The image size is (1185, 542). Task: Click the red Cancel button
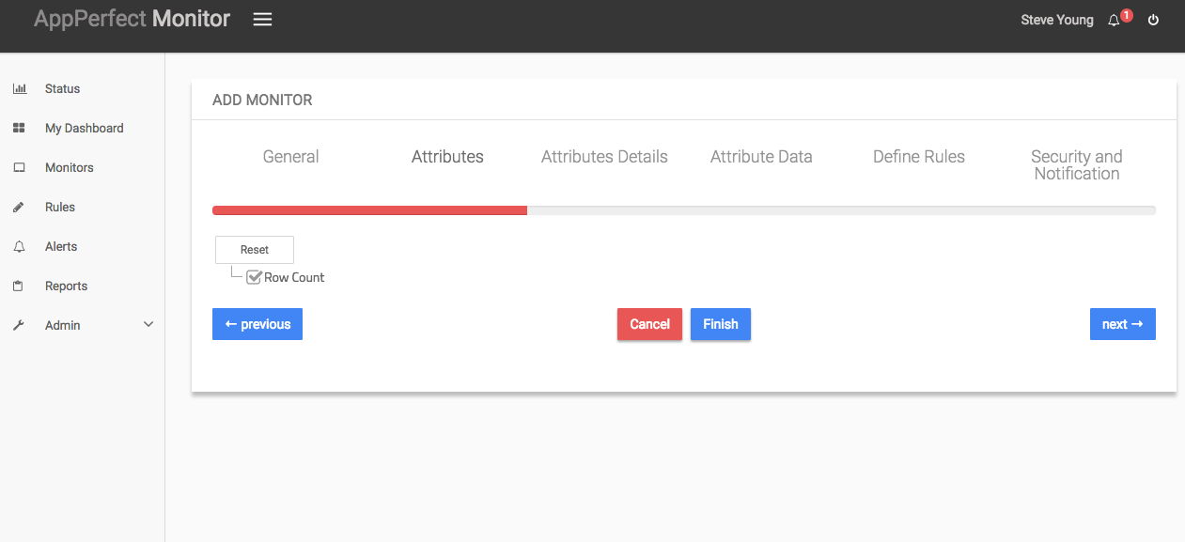(x=649, y=324)
